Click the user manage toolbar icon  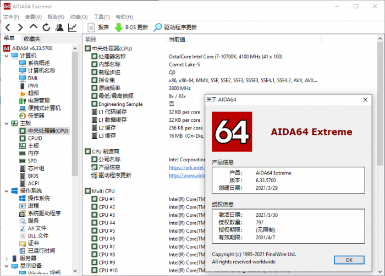click(59, 27)
